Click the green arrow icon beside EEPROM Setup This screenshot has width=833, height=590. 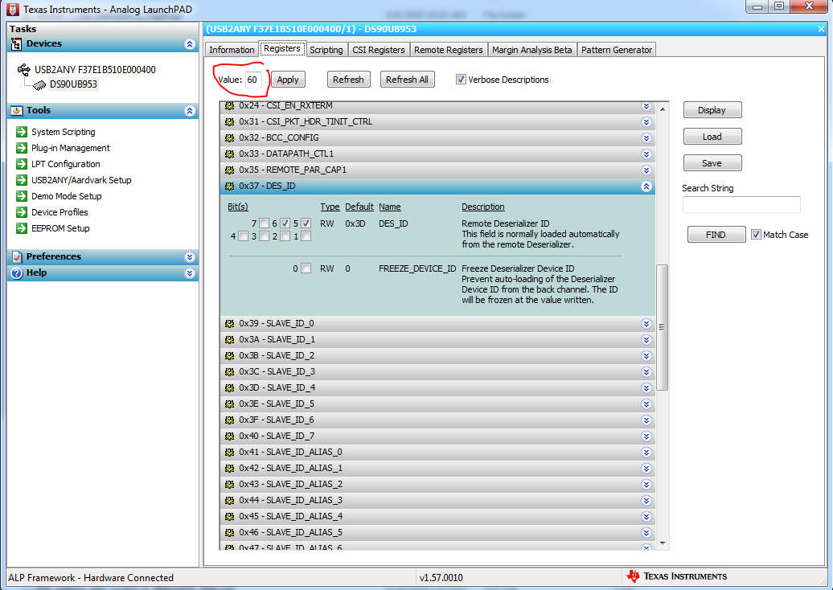(x=21, y=228)
